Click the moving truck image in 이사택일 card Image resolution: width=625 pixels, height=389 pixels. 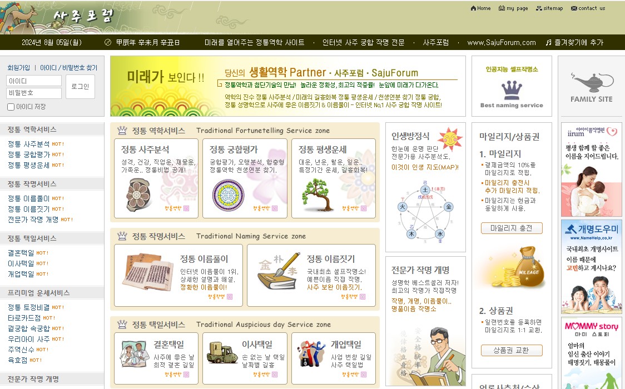point(222,352)
